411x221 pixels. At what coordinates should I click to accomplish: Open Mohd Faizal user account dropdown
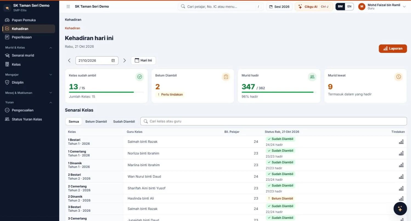(382, 7)
